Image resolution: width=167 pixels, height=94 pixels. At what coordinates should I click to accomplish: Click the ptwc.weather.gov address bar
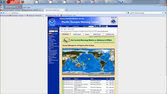[x=64, y=13]
